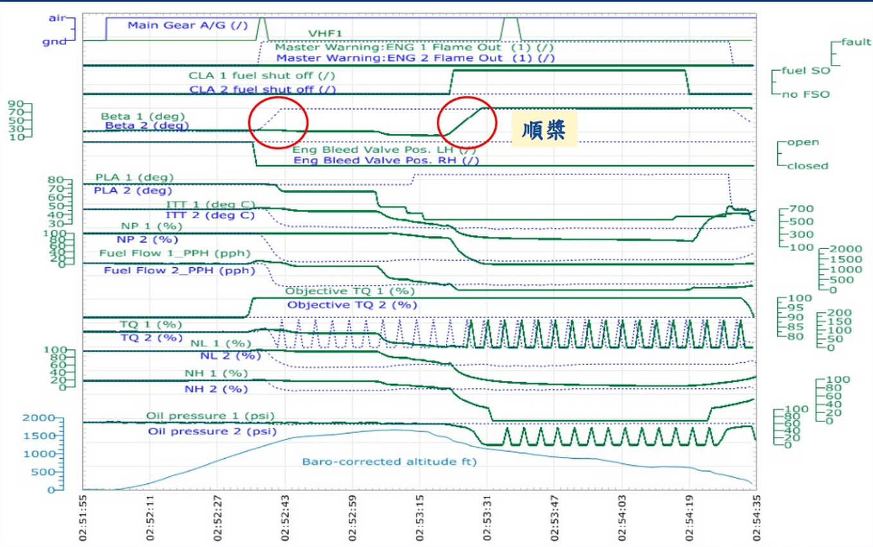
Task: Select the Oil pressure 2 (psi) label
Action: [x=212, y=431]
